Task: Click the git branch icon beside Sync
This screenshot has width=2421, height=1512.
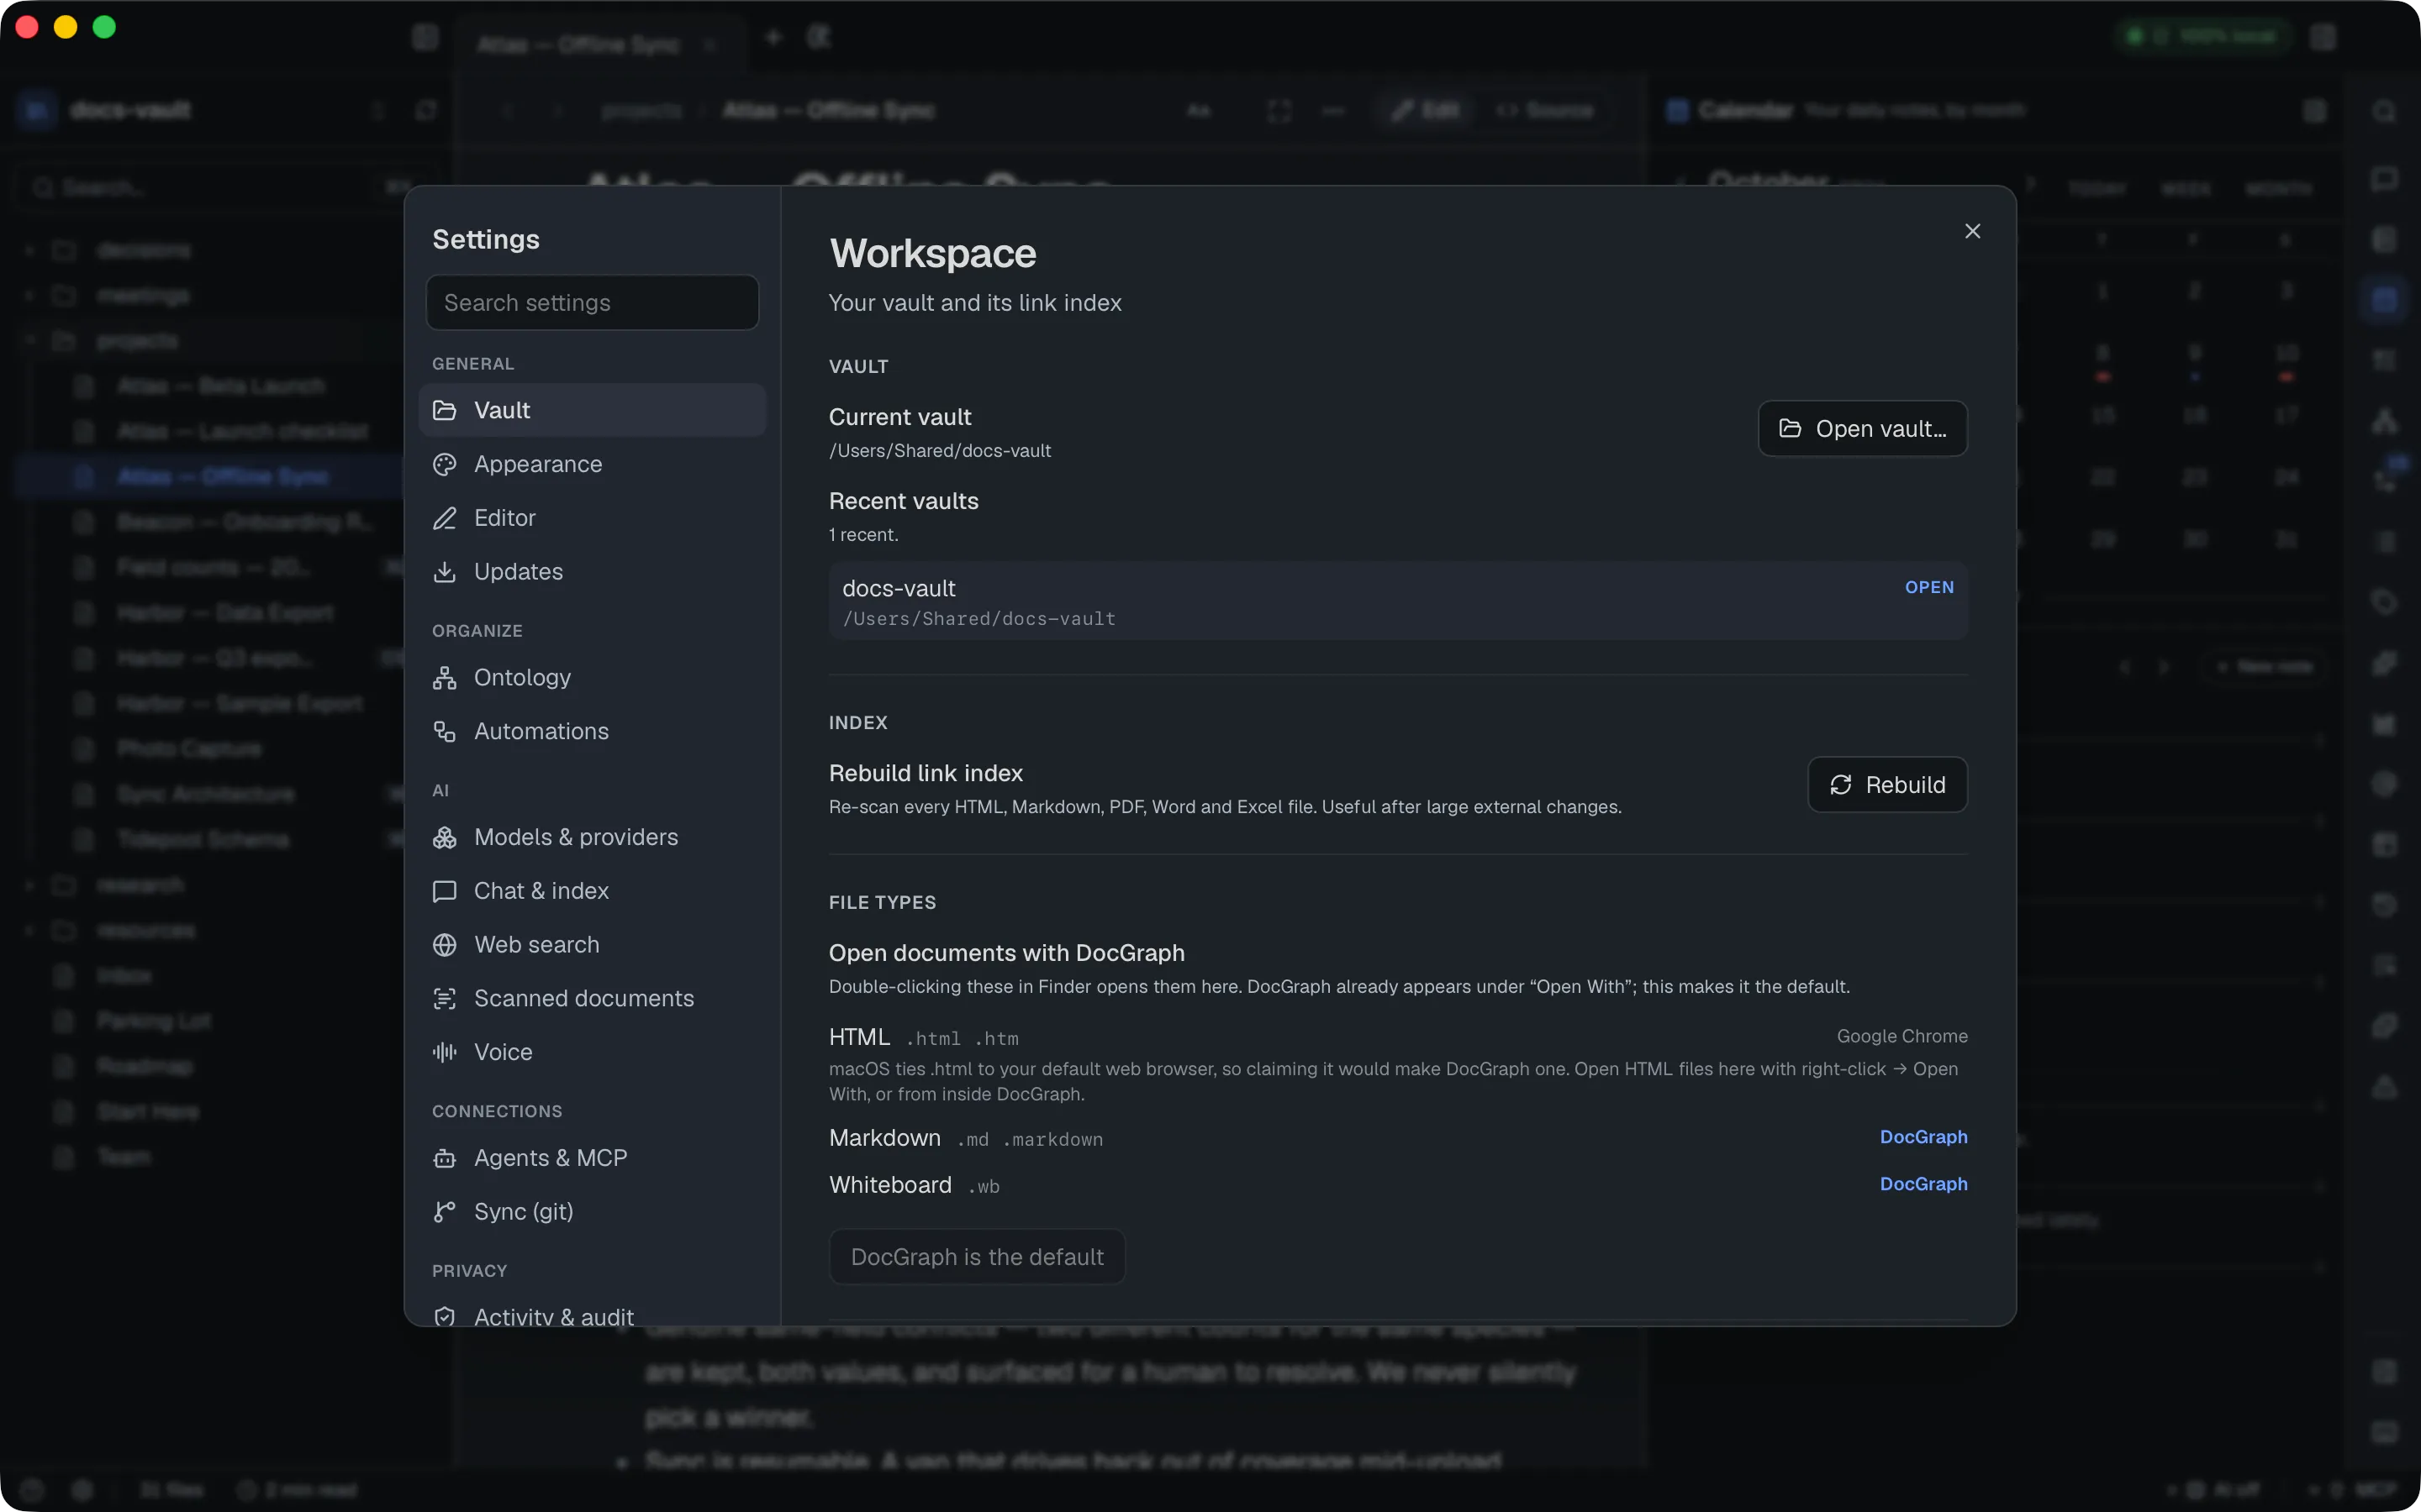Action: tap(446, 1212)
